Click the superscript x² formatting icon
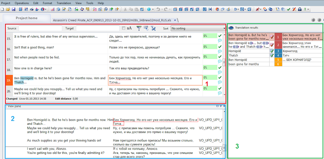The height and width of the screenshot is (159, 324). click(x=192, y=9)
